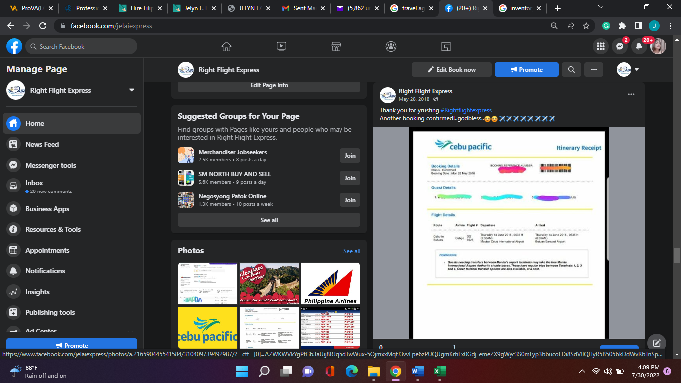Screen dimensions: 681x383
Task: Open Chrome side panel icon
Action: [x=638, y=26]
